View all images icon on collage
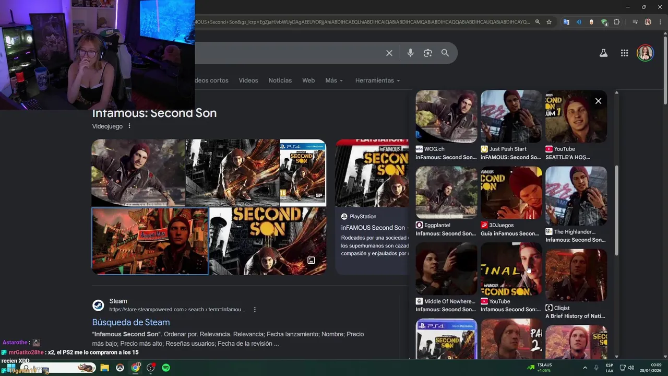This screenshot has height=376, width=668. pos(311,260)
